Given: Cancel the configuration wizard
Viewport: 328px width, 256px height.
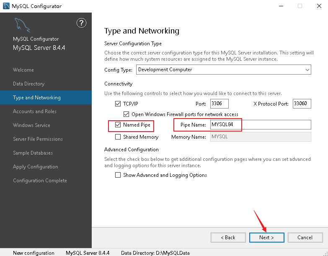Looking at the screenshot, I should pos(305,238).
